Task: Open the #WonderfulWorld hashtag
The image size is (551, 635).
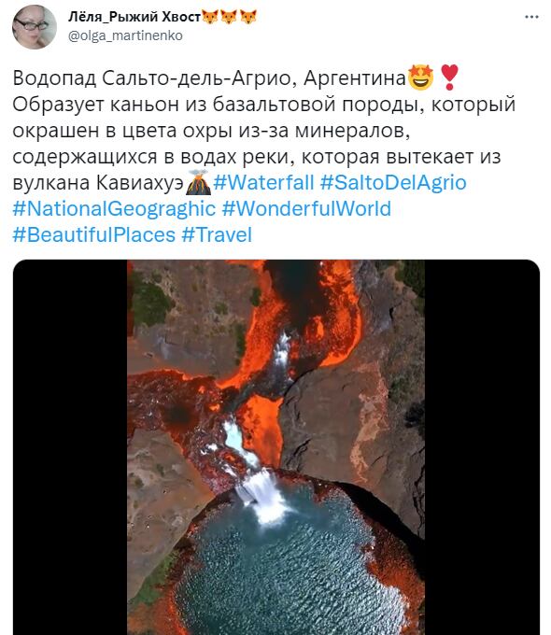Action: click(306, 209)
